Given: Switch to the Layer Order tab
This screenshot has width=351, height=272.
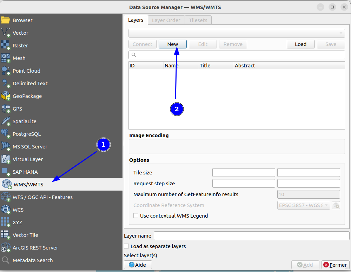Looking at the screenshot, I should click(x=166, y=20).
